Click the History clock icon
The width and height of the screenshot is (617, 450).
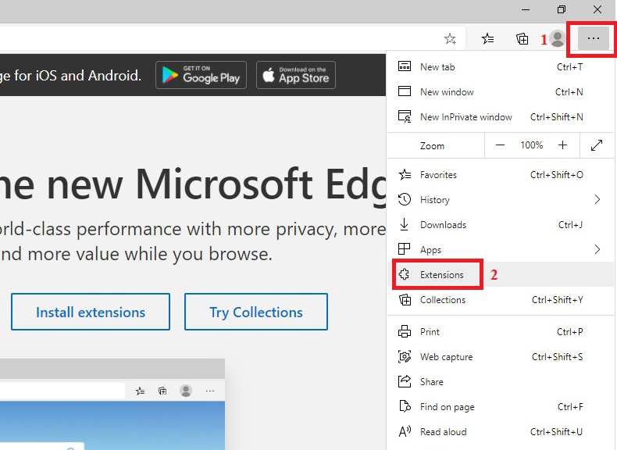click(405, 199)
